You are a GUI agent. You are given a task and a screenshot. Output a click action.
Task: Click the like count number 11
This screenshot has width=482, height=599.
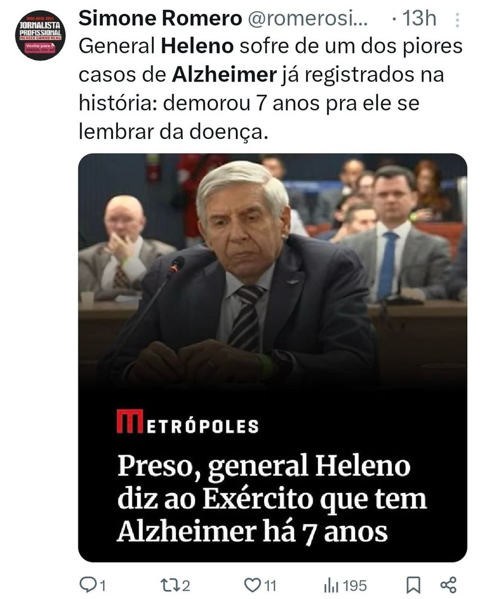(x=270, y=586)
